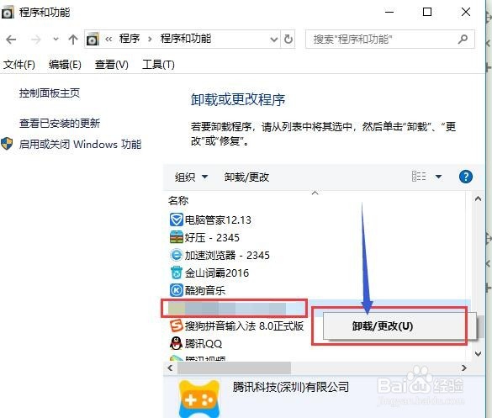Click the address bar Programs and Features icon
492x418 pixels.
(x=93, y=40)
